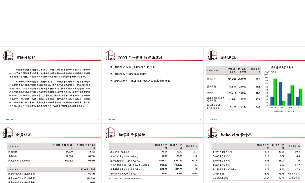Select the 轻油收率 value 75.75
This screenshot has width=305, height=183.
[x=281, y=174]
